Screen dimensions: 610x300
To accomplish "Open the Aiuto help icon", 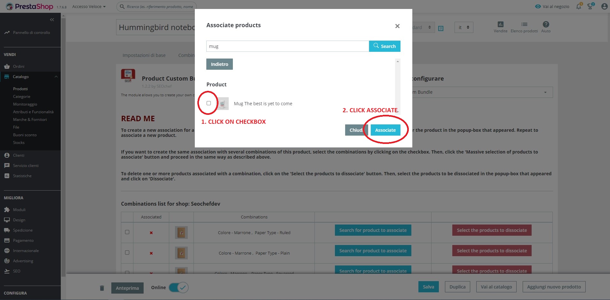I will 546,25.
